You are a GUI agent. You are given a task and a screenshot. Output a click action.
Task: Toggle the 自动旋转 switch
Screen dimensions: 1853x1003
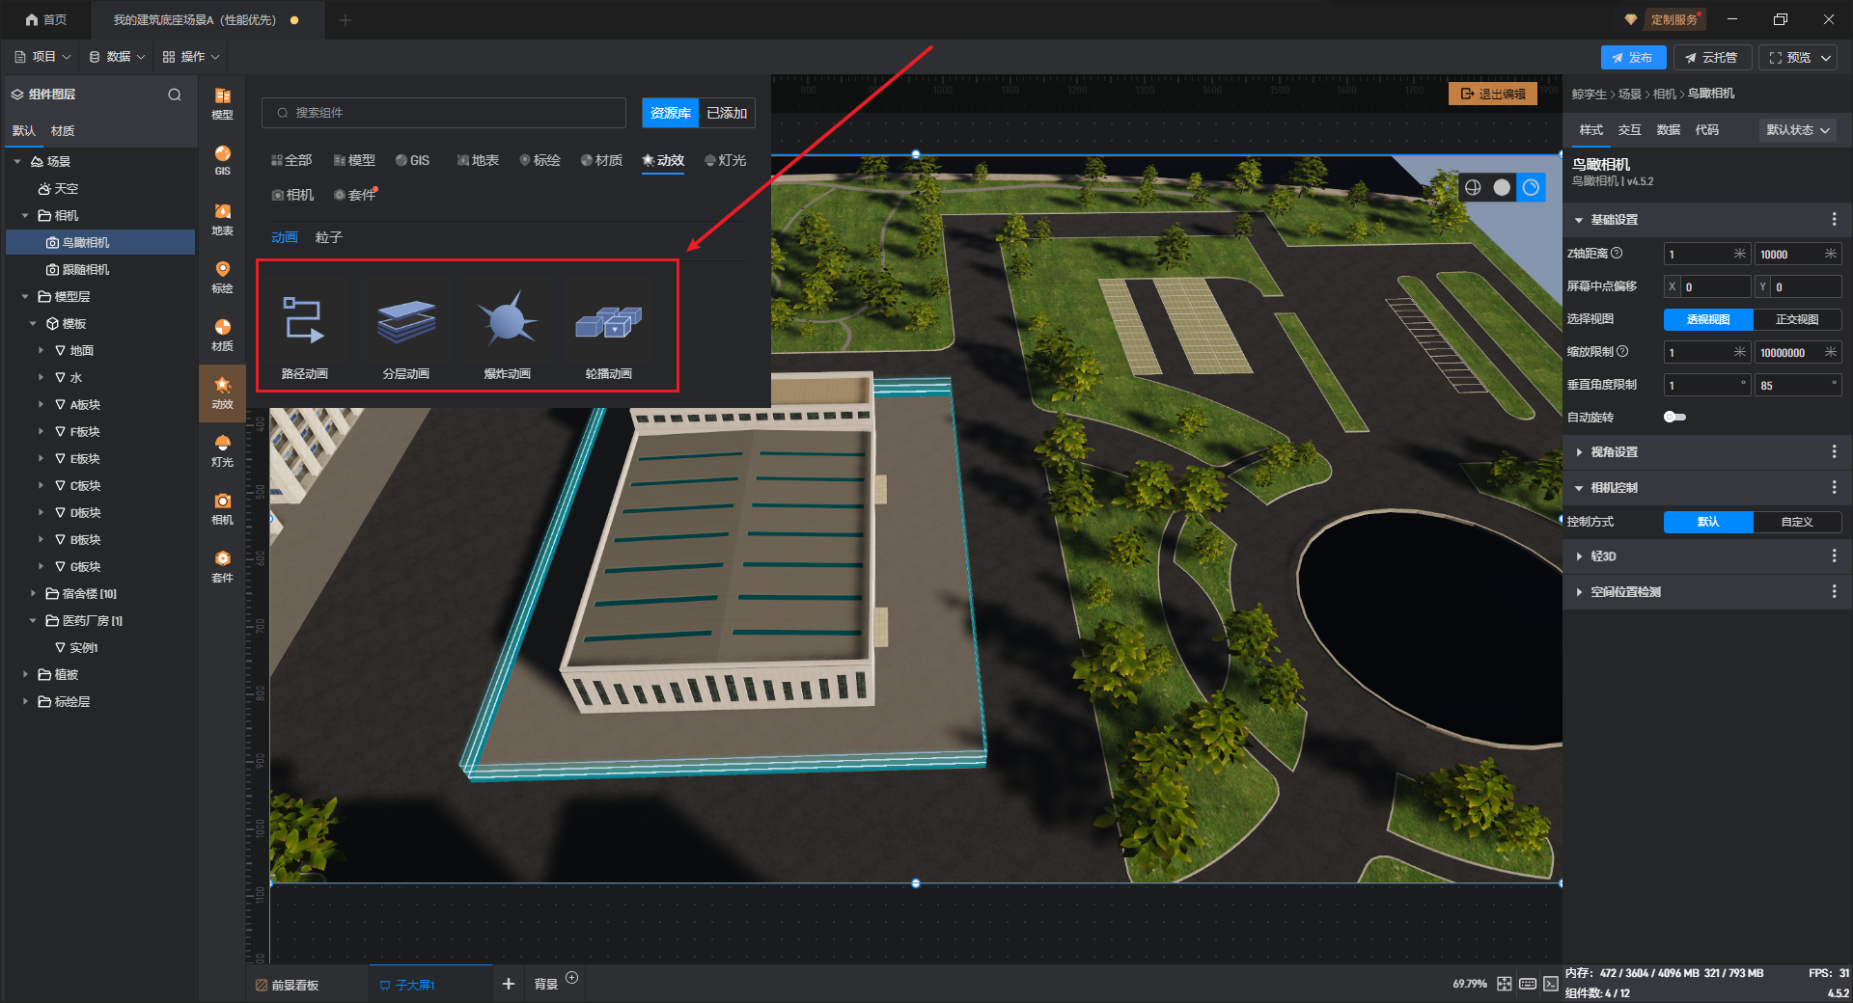(1674, 418)
